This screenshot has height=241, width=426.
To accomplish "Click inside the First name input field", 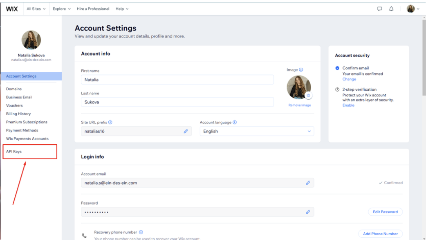I will coord(177,80).
